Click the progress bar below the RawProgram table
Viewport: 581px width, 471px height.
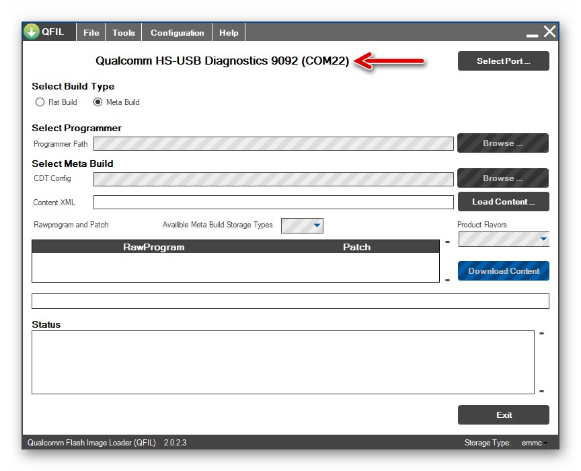pos(290,301)
